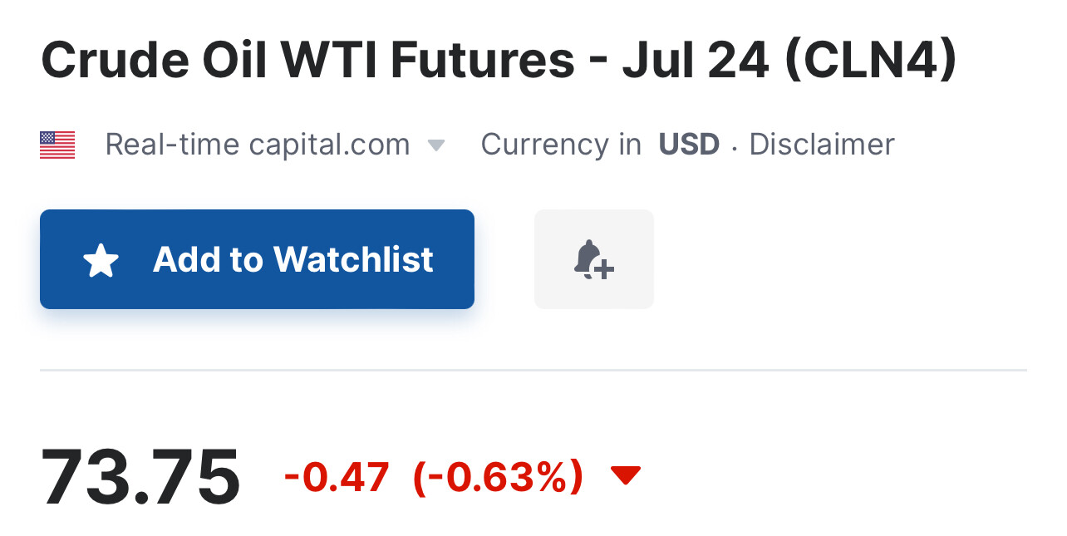This screenshot has width=1067, height=536.
Task: Click the plus sign on the bell icon
Action: click(x=605, y=268)
